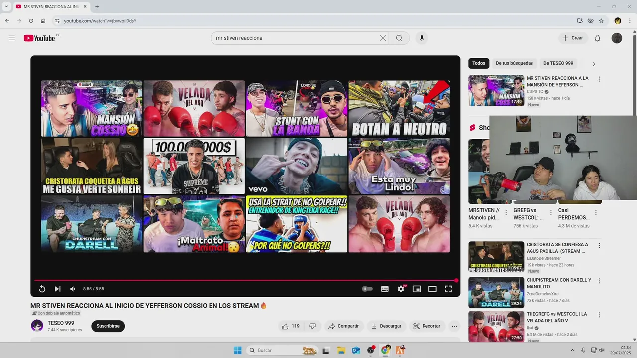Open TESEO 999 channel avatar
The width and height of the screenshot is (637, 358).
coord(37,326)
